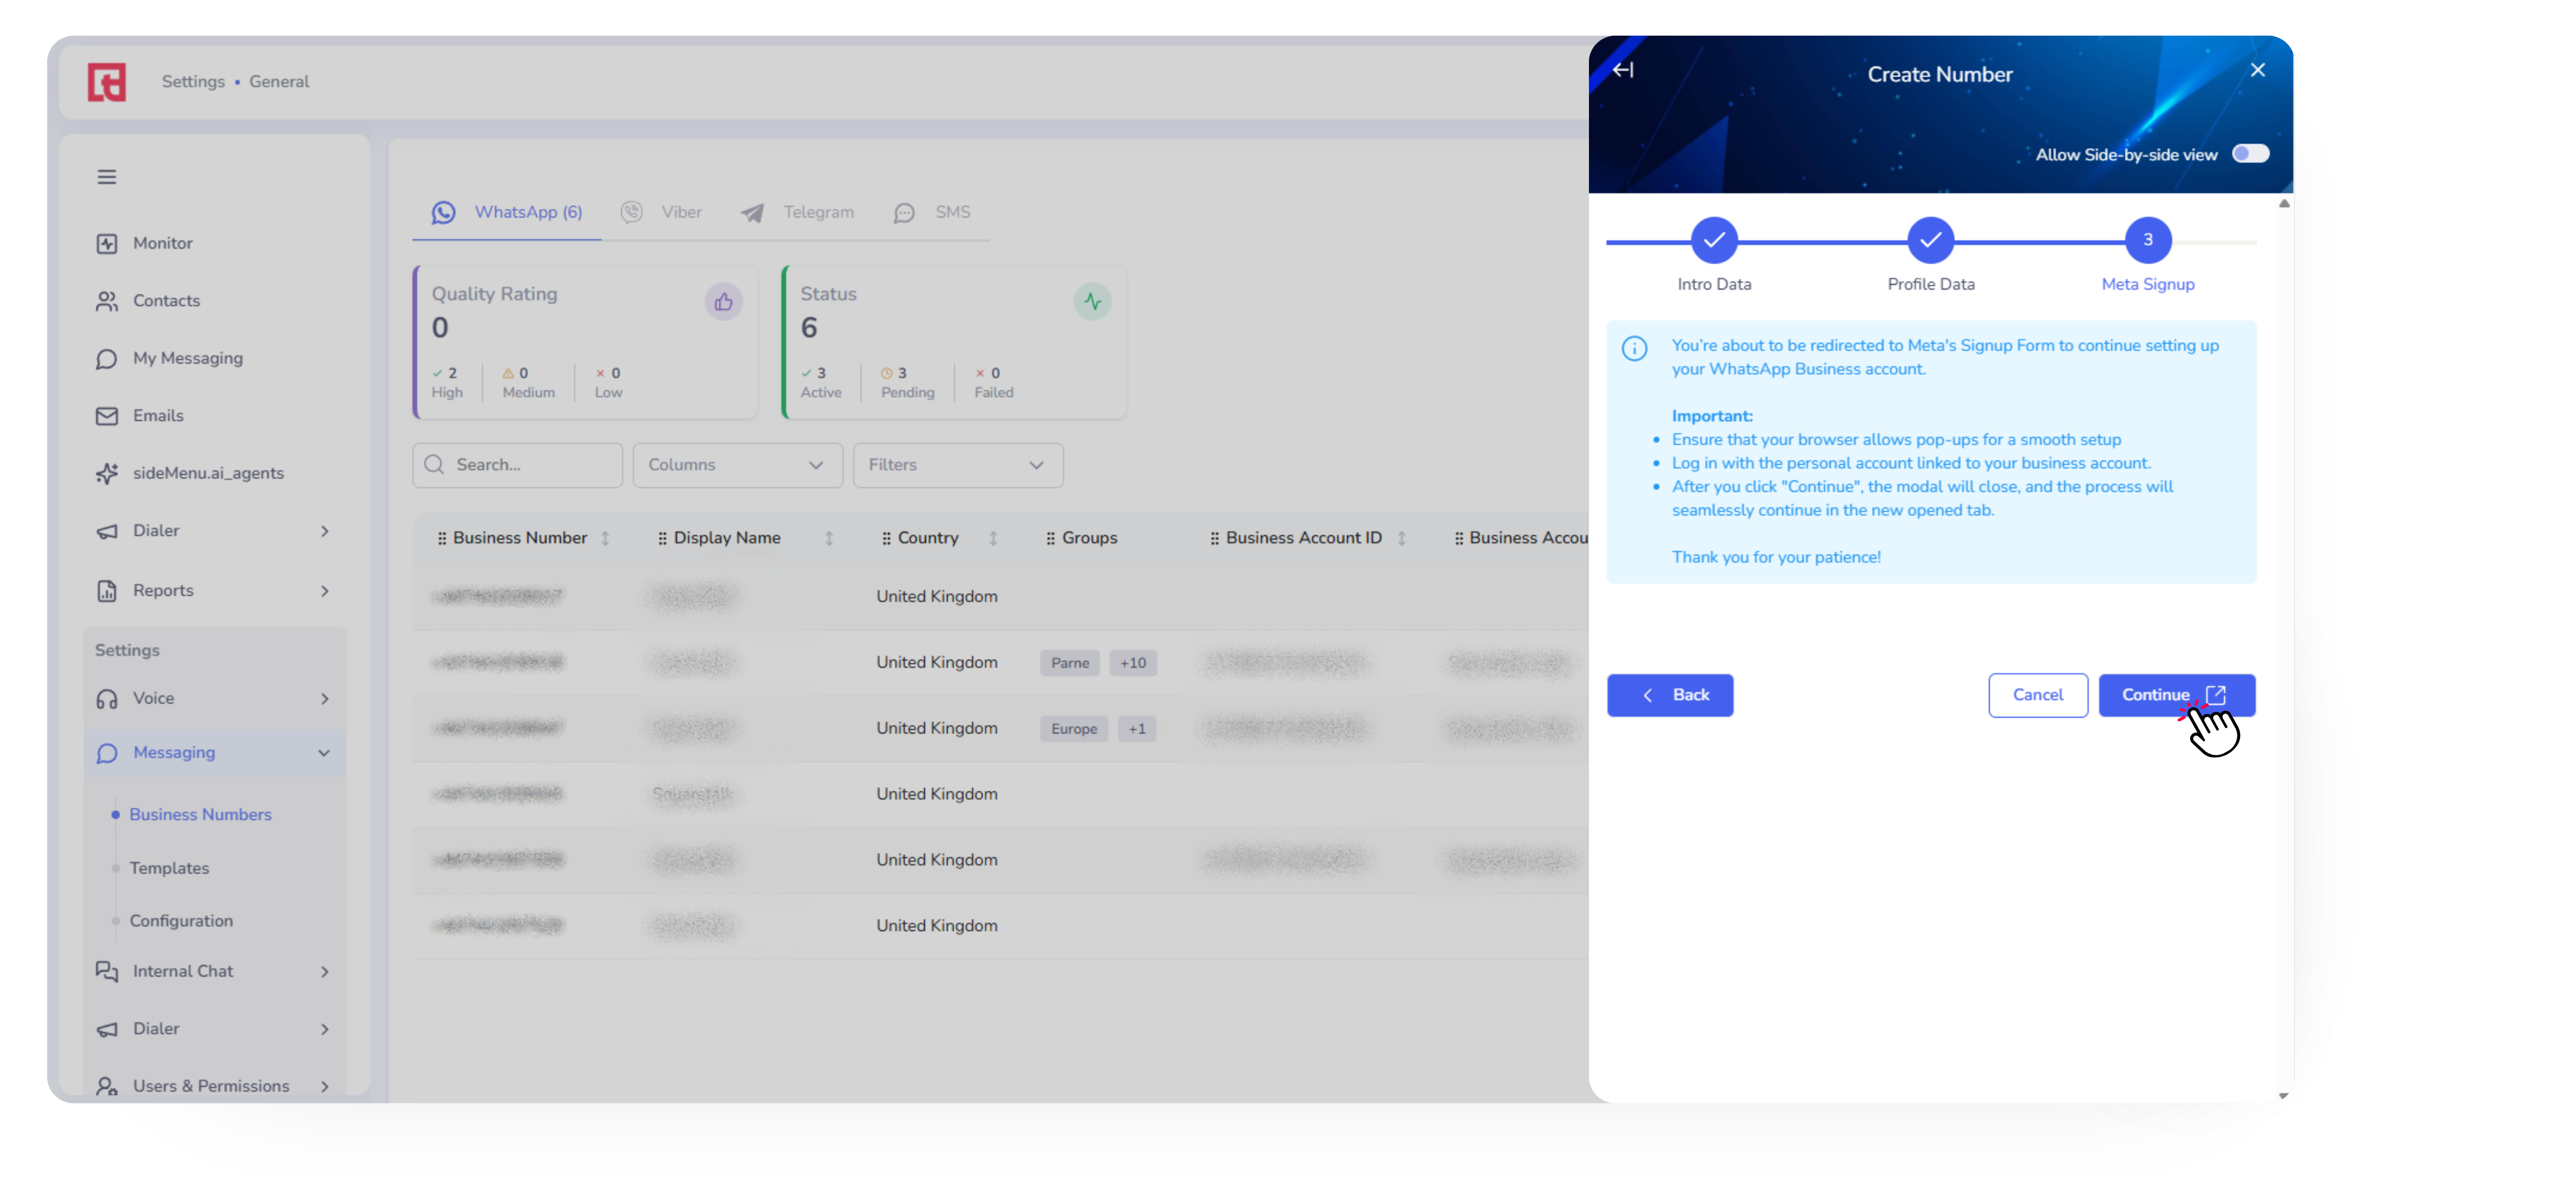2576x1179 pixels.
Task: Click the Contacts sidebar icon
Action: 107,301
